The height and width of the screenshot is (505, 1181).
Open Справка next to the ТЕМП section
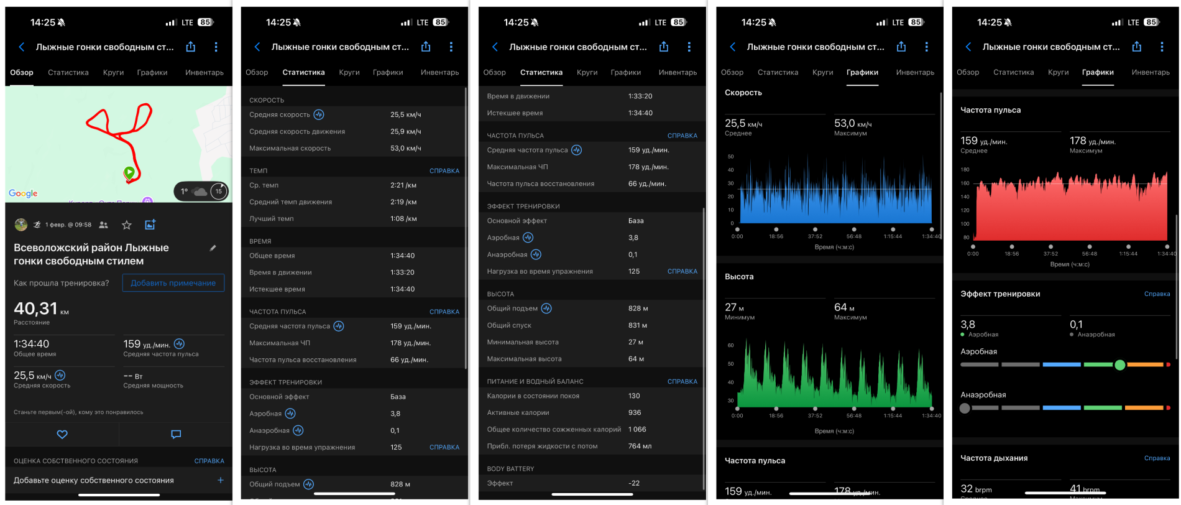pyautogui.click(x=444, y=170)
